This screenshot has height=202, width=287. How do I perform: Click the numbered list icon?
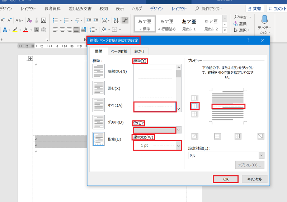[66, 20]
